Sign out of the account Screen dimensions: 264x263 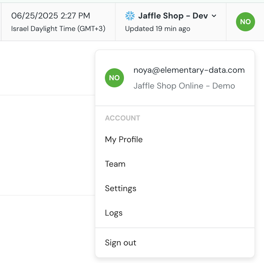pyautogui.click(x=121, y=243)
